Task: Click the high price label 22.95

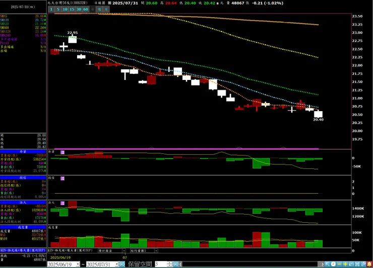Action: point(72,33)
